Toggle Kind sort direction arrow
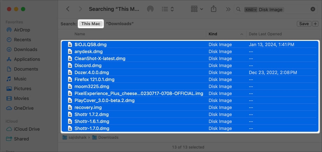 coord(242,34)
